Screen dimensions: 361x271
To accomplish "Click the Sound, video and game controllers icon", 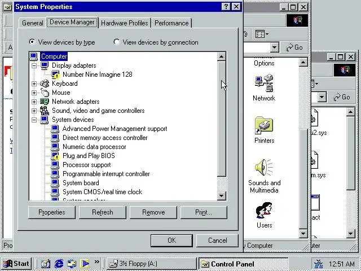I will [x=45, y=111].
